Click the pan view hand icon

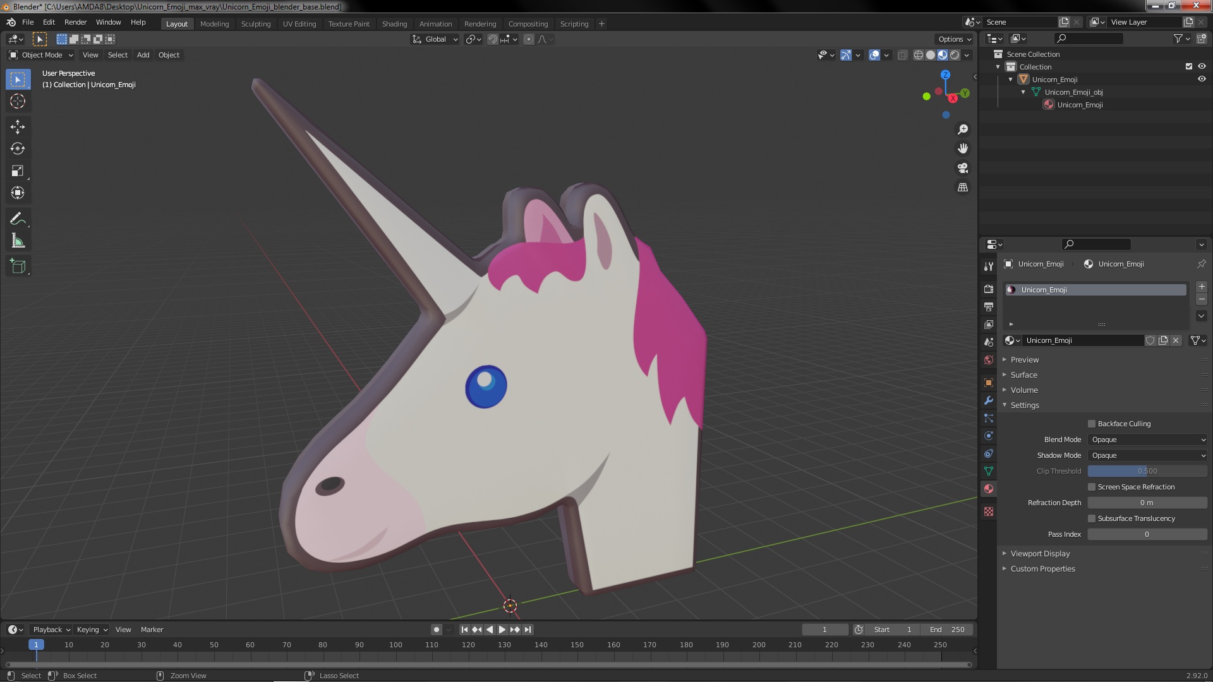point(963,148)
